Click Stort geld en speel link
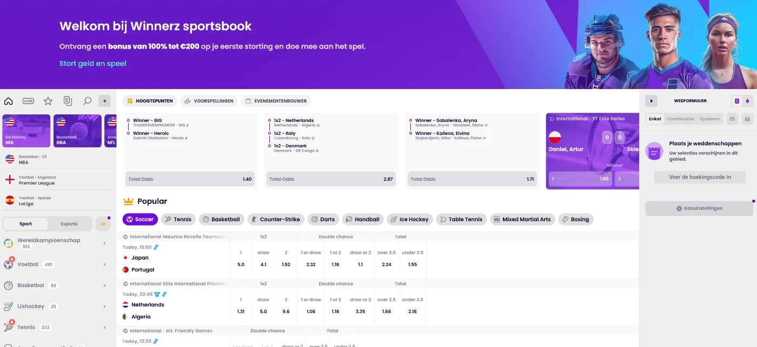 (x=92, y=63)
